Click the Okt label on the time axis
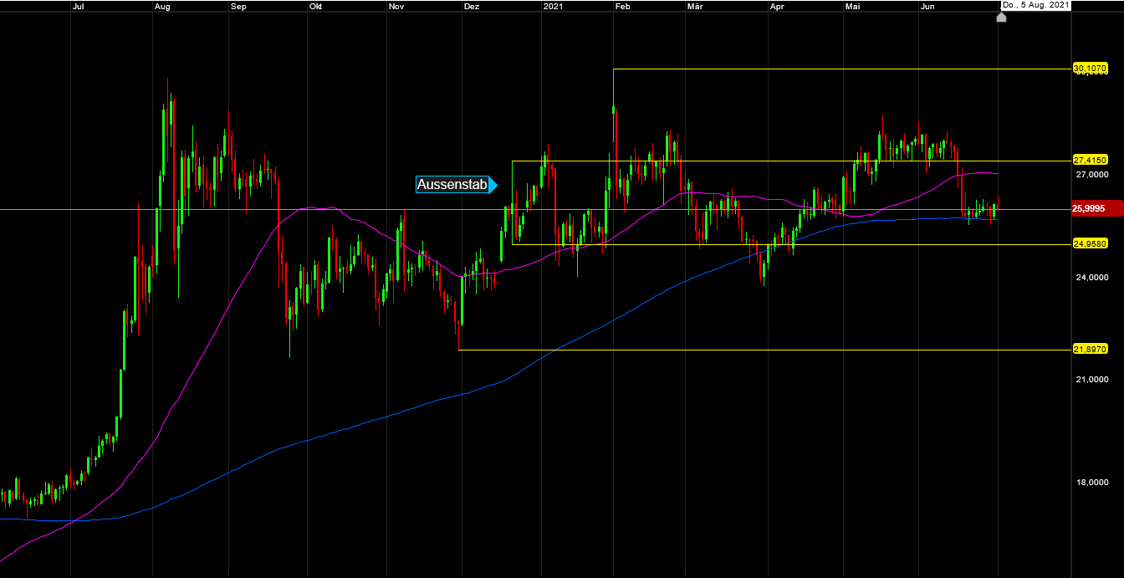The image size is (1124, 578). click(316, 6)
